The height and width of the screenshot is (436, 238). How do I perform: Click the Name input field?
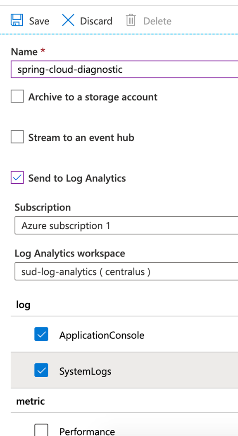[124, 69]
